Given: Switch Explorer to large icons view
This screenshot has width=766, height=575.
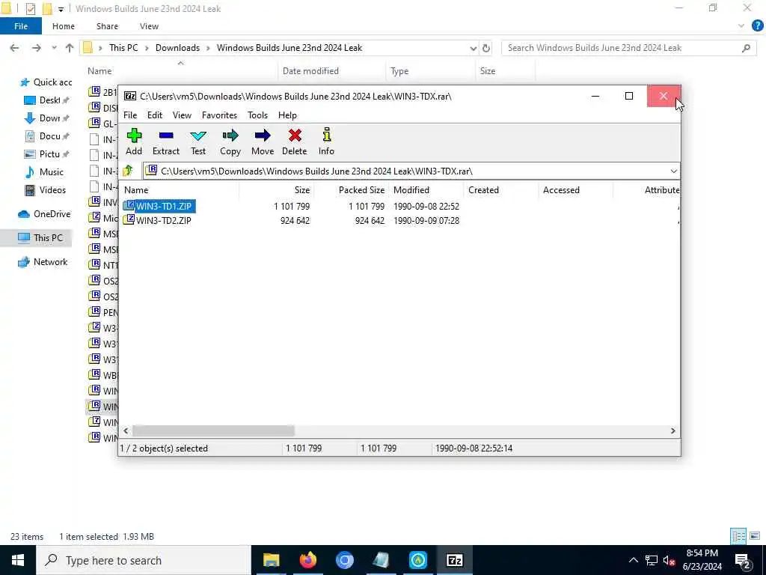Looking at the screenshot, I should pyautogui.click(x=755, y=536).
